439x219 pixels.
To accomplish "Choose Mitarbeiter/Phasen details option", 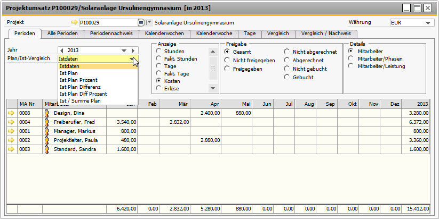I will click(x=350, y=58).
